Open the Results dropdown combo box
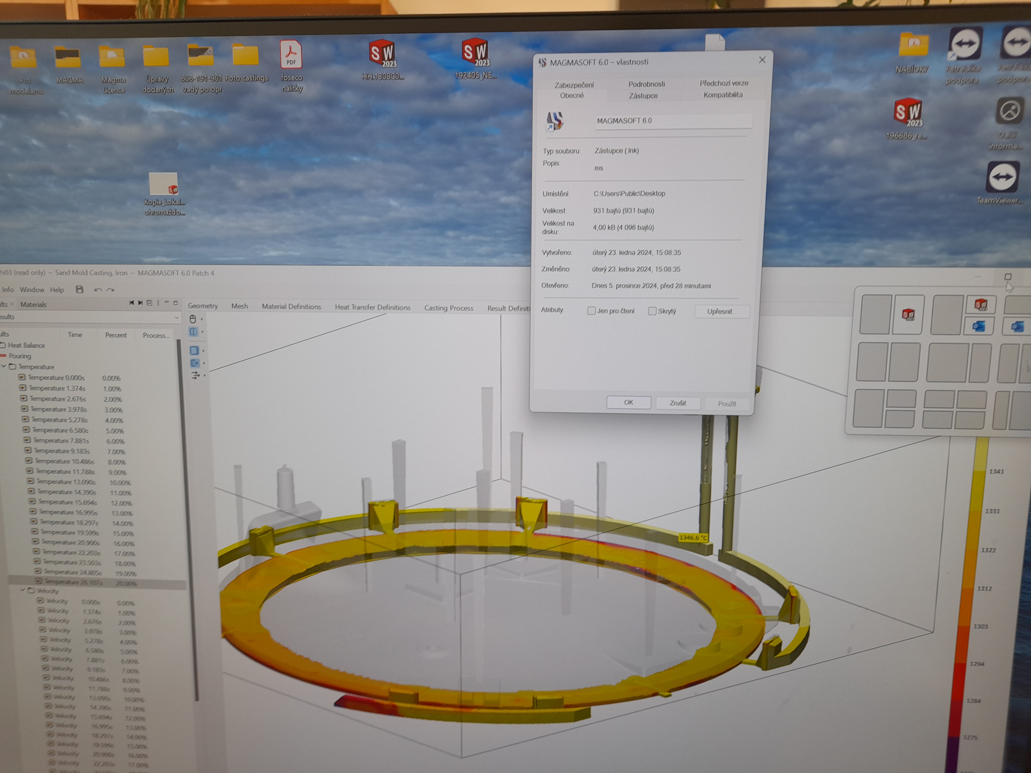The image size is (1031, 773). click(x=177, y=318)
